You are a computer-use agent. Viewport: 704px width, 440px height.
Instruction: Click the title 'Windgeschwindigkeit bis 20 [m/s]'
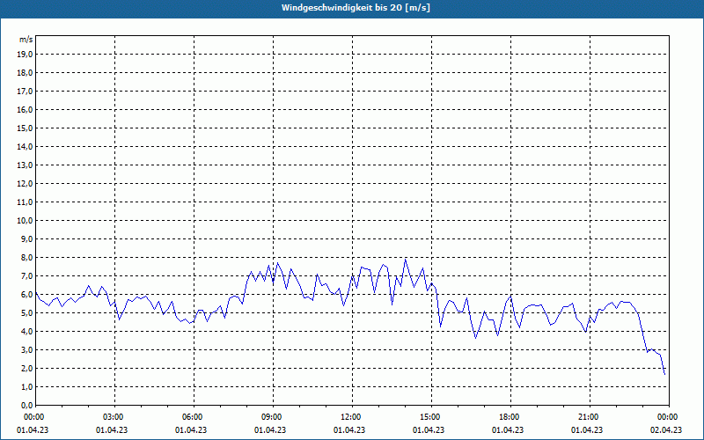tap(356, 8)
